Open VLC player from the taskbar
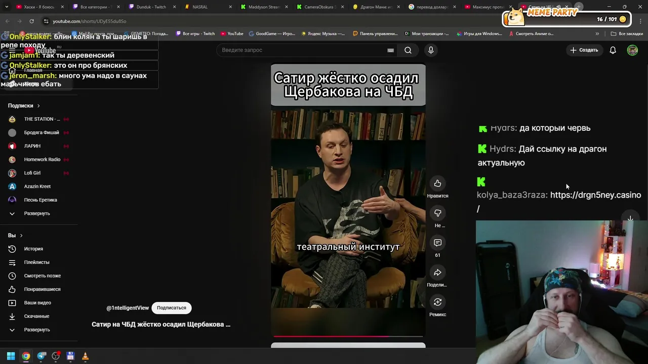The width and height of the screenshot is (648, 364). [x=85, y=356]
